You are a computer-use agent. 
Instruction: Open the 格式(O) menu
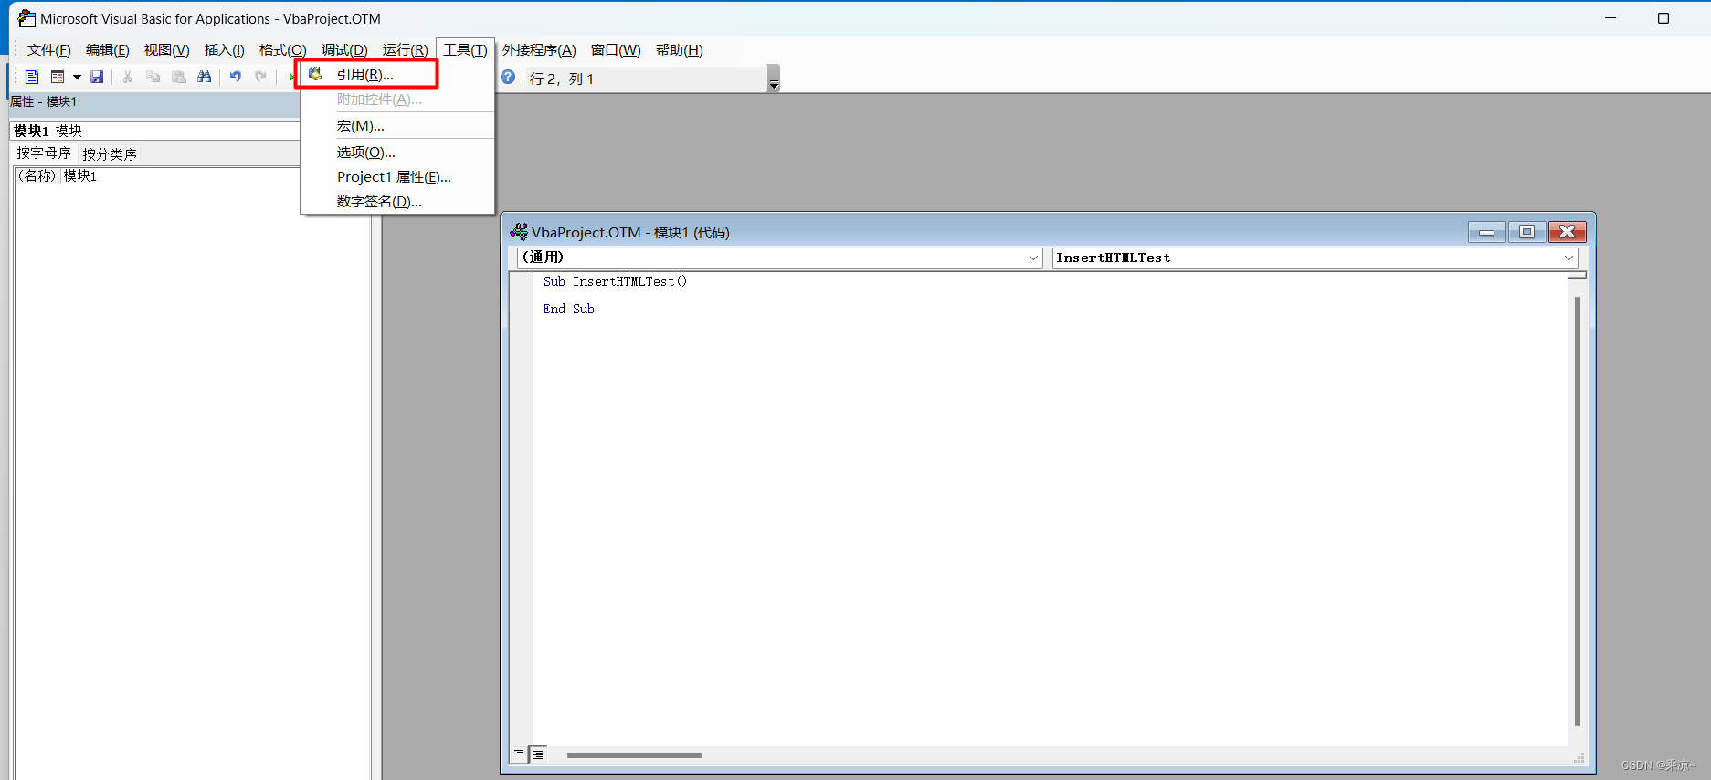click(x=283, y=50)
